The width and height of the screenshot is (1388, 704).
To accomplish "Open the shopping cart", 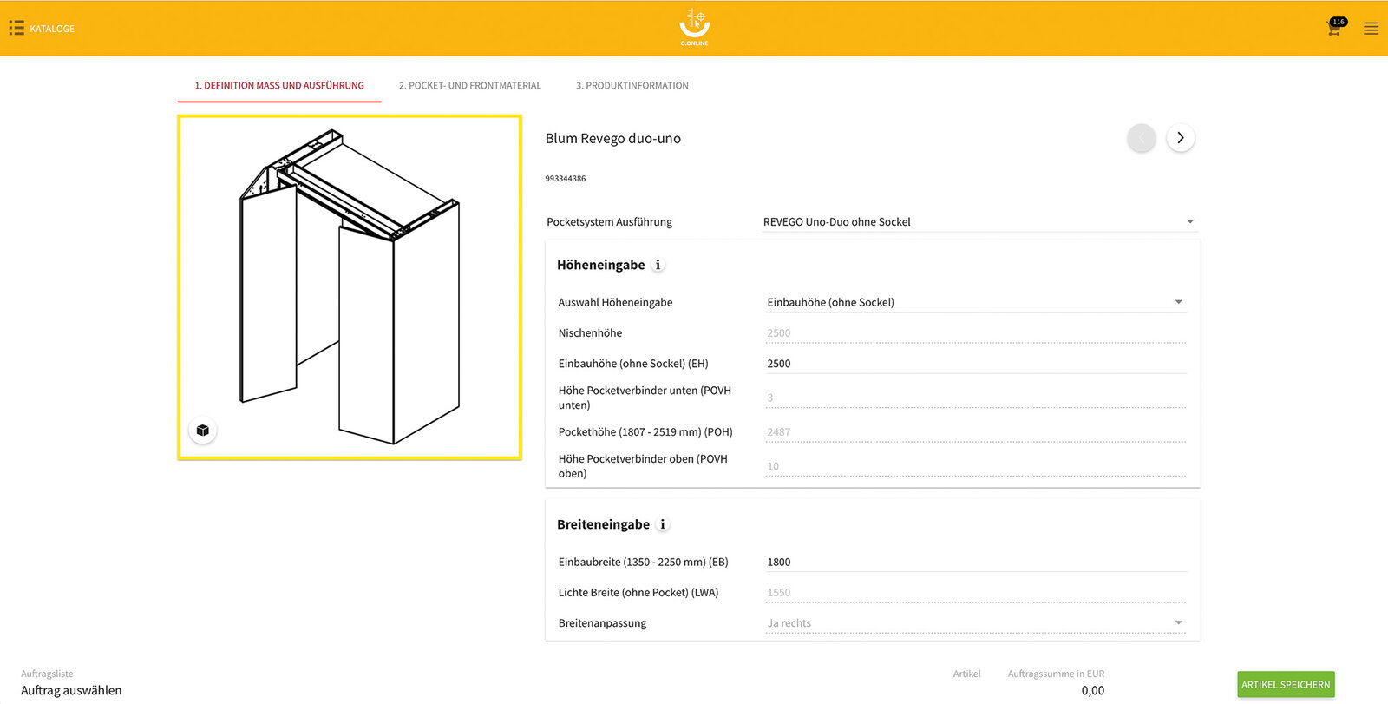I will point(1335,28).
